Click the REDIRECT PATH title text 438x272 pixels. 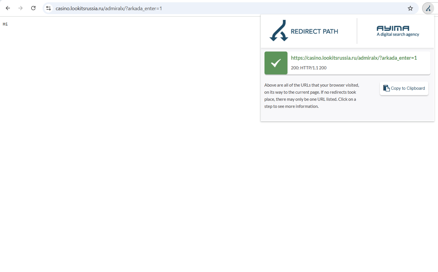pyautogui.click(x=314, y=31)
